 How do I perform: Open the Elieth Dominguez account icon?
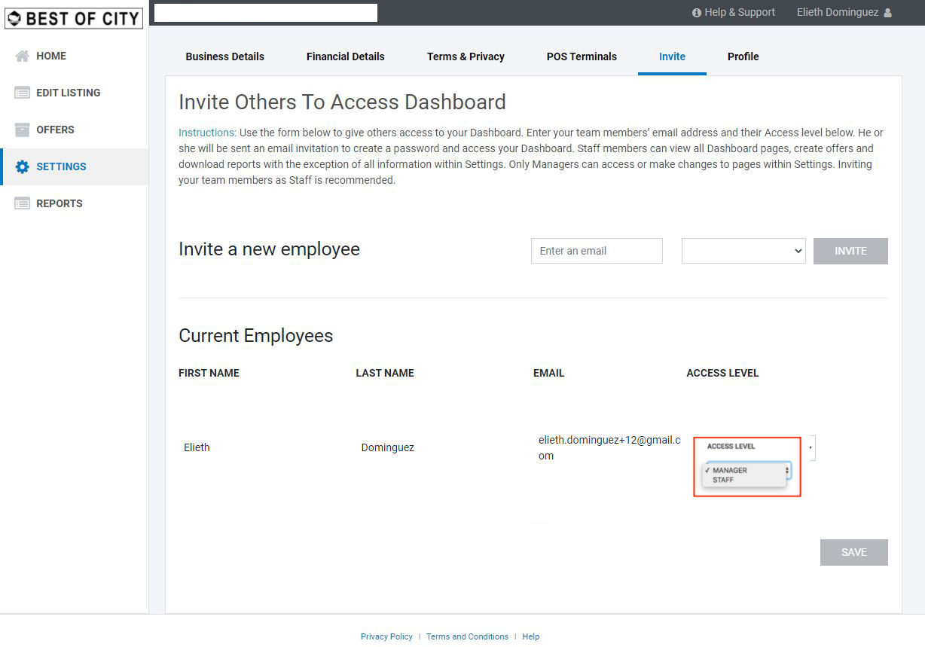point(888,12)
